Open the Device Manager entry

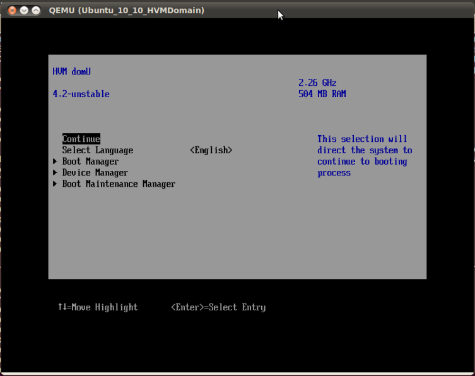pyautogui.click(x=95, y=173)
